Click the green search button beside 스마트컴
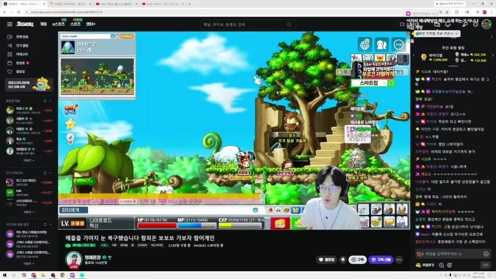The image size is (496, 279). pyautogui.click(x=391, y=83)
